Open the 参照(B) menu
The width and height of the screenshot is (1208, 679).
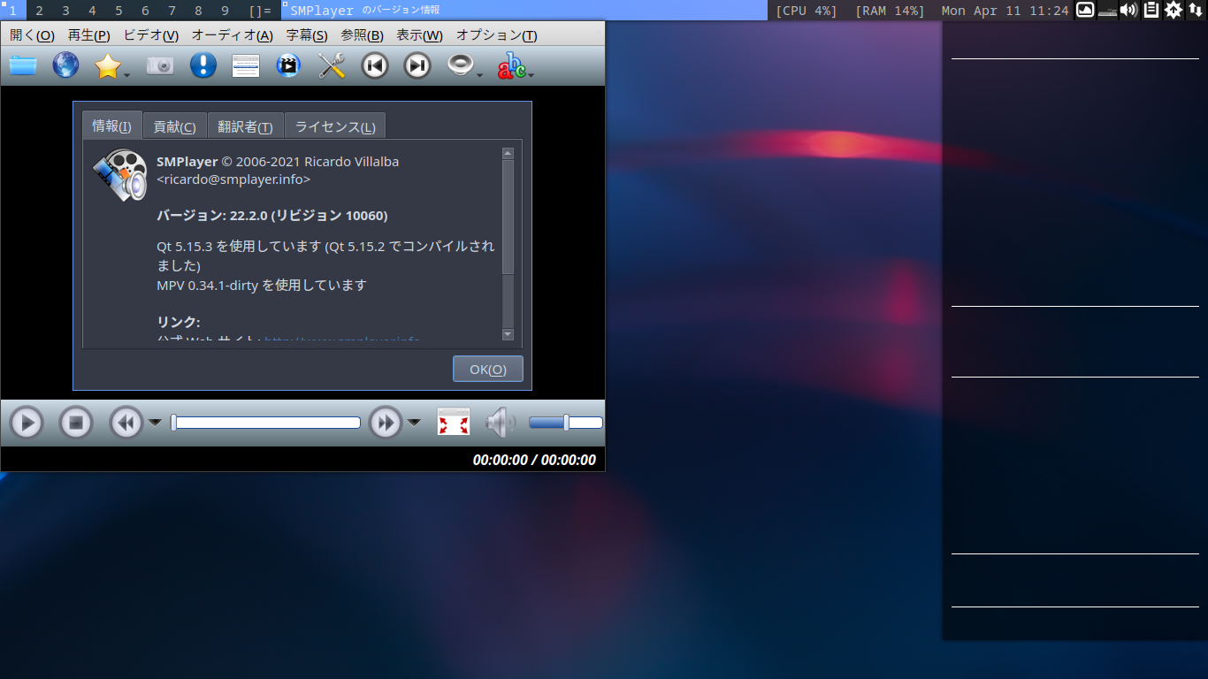(362, 35)
